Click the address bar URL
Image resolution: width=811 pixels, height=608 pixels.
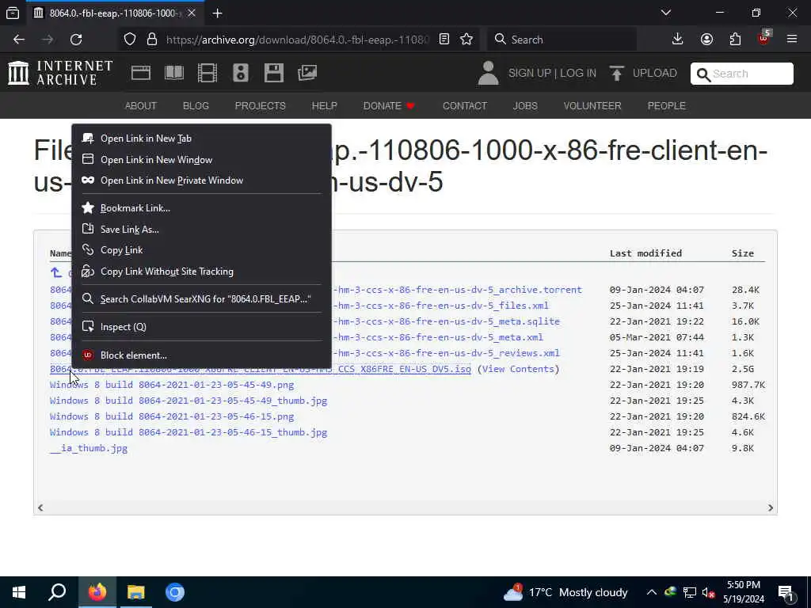coord(298,40)
